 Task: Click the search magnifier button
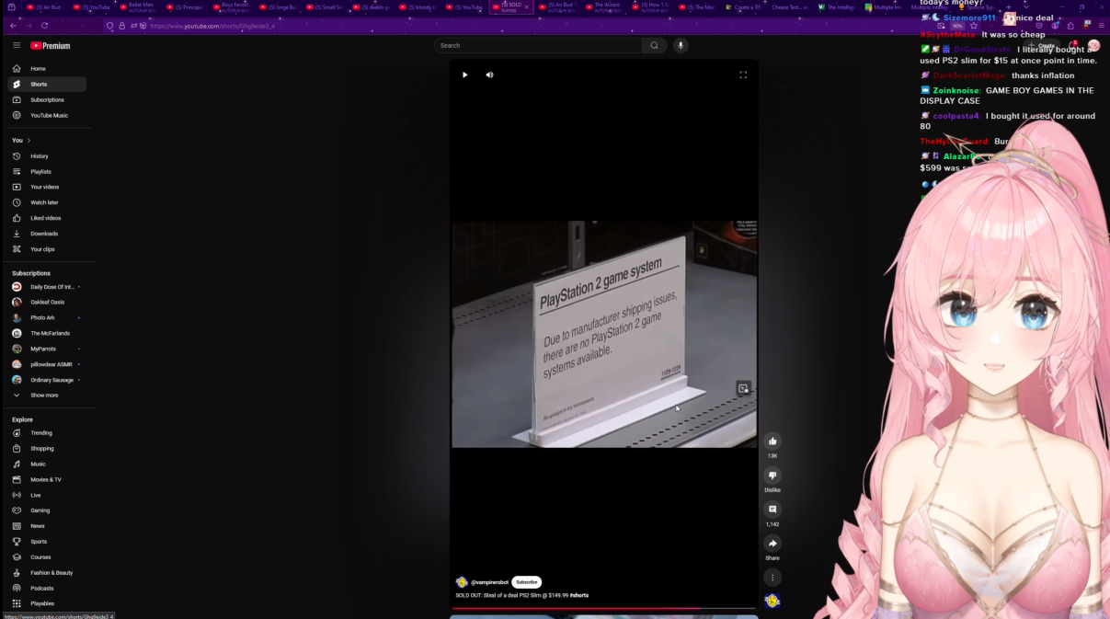pos(654,45)
